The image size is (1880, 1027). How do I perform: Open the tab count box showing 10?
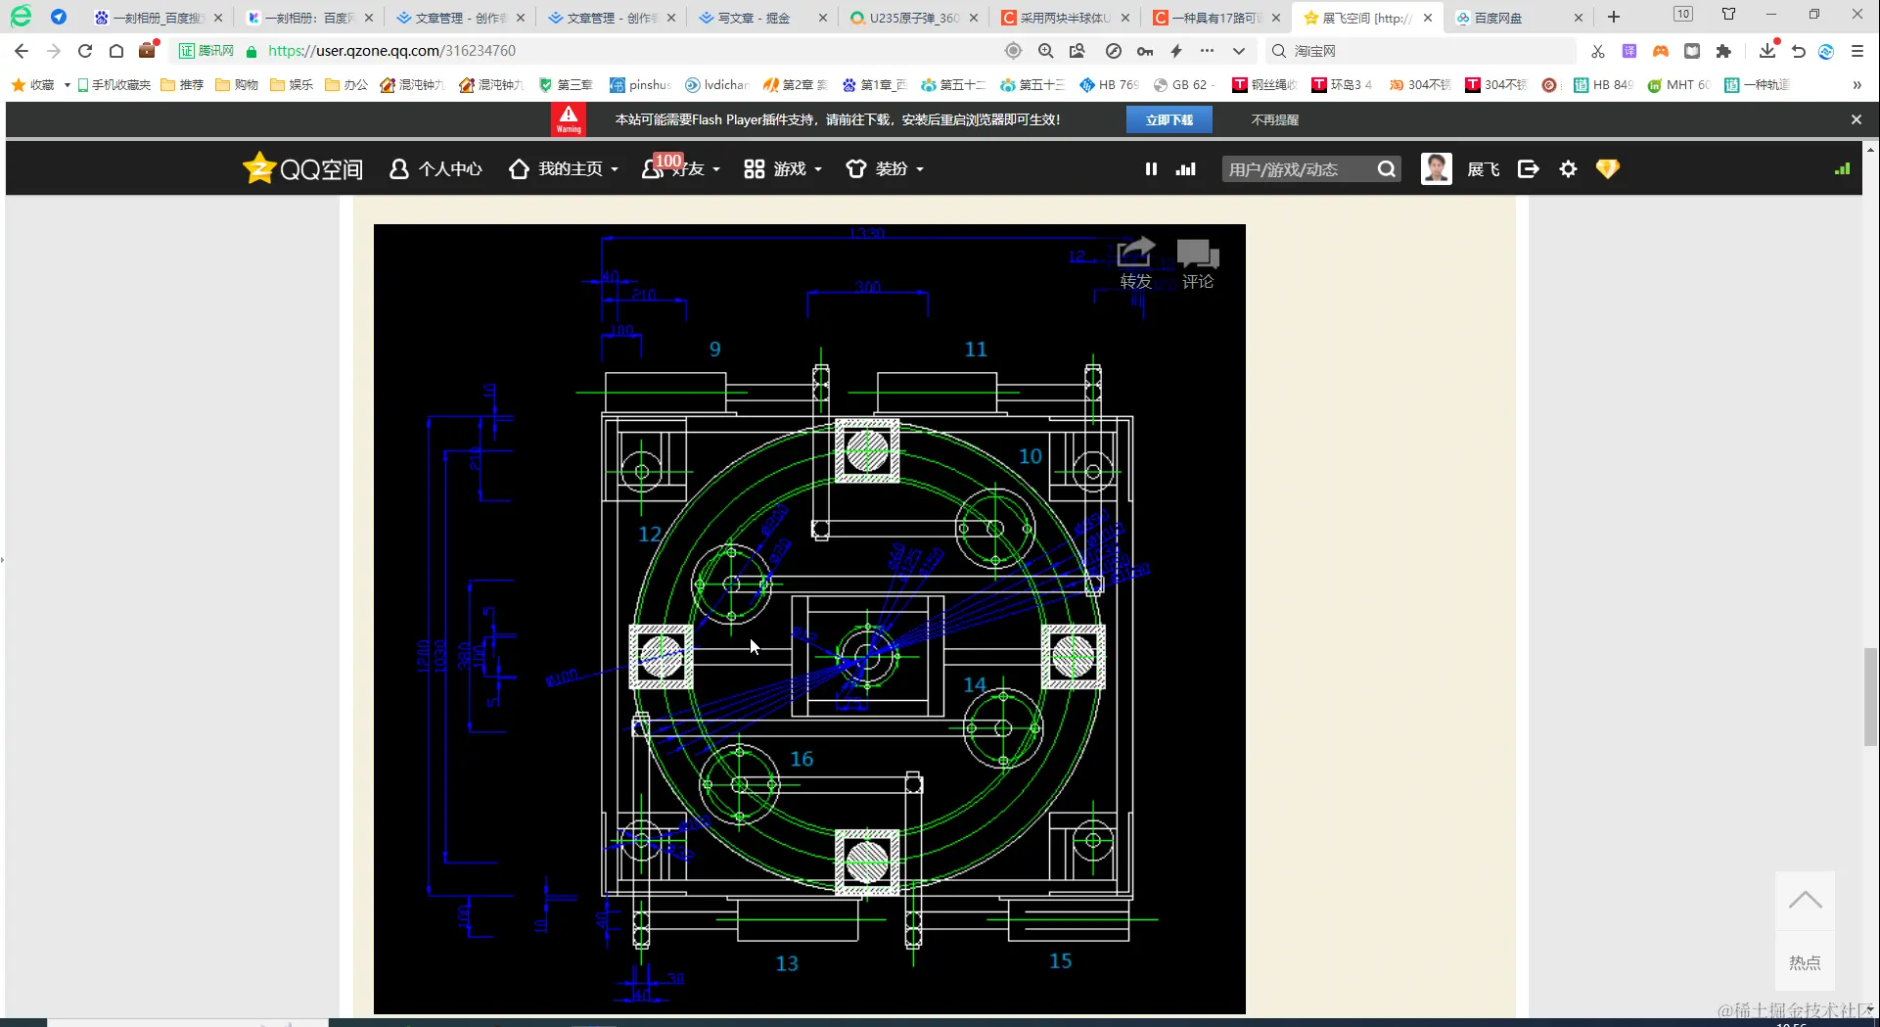pyautogui.click(x=1683, y=14)
